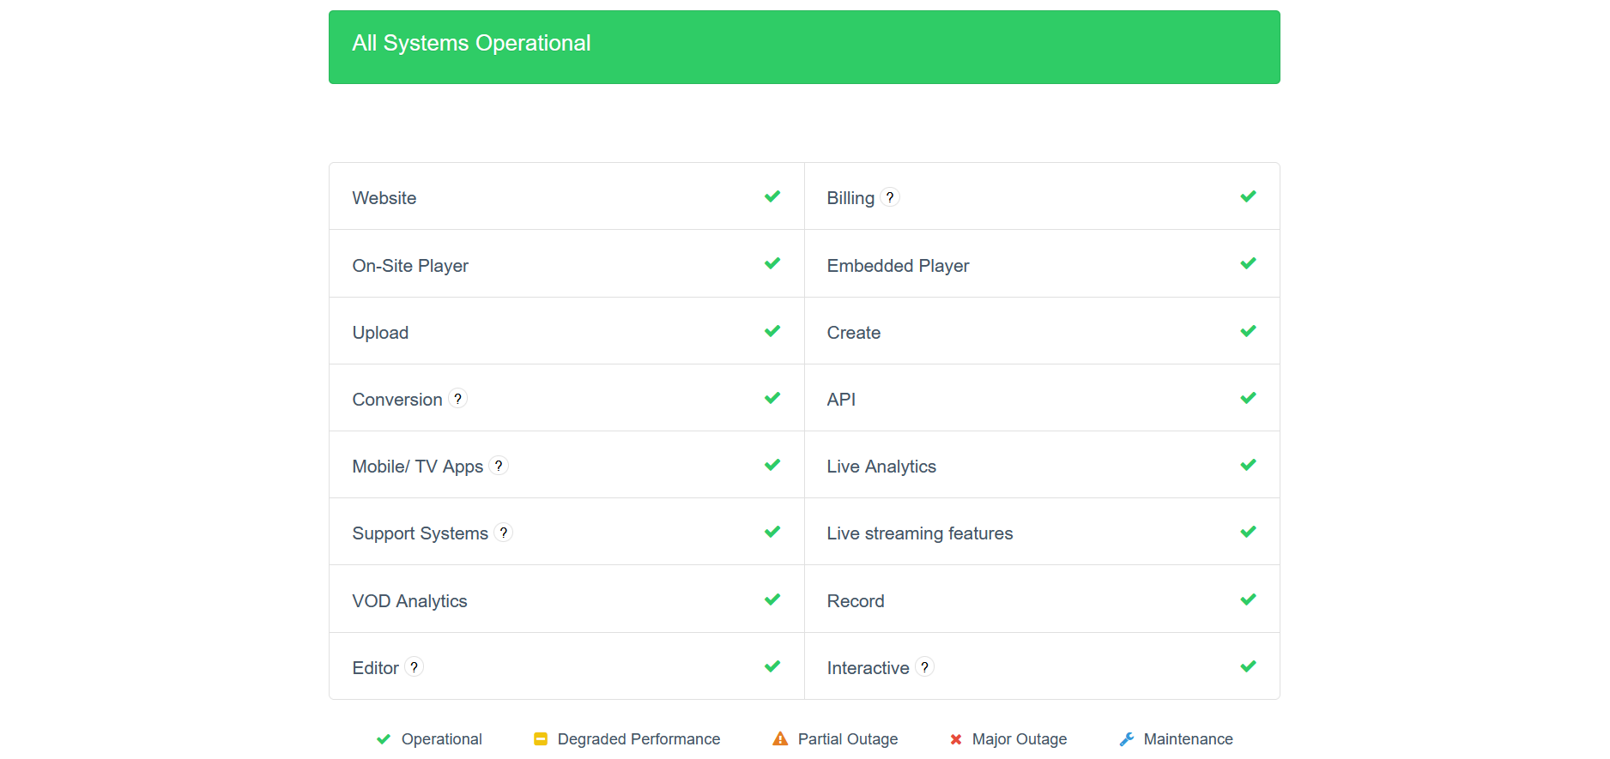Click the Upload status checkmark icon
1610x759 pixels.
[x=772, y=331]
